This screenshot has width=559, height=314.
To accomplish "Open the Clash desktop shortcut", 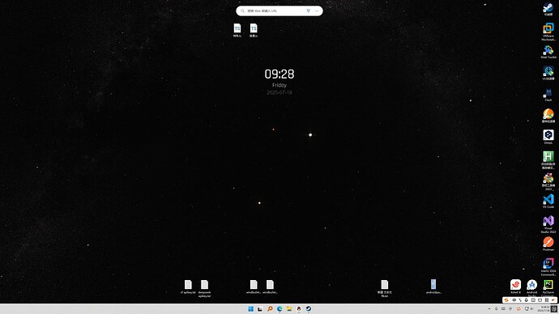I will pyautogui.click(x=548, y=95).
